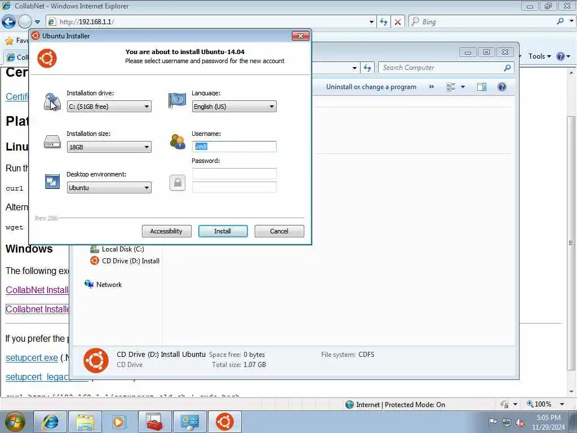This screenshot has height=433, width=577.
Task: Click the Explorer change view icon
Action: coord(451,87)
